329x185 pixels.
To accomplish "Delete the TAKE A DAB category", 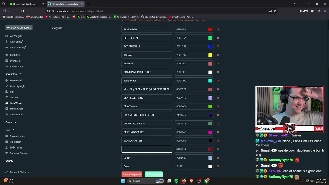I will pyautogui.click(x=218, y=29).
